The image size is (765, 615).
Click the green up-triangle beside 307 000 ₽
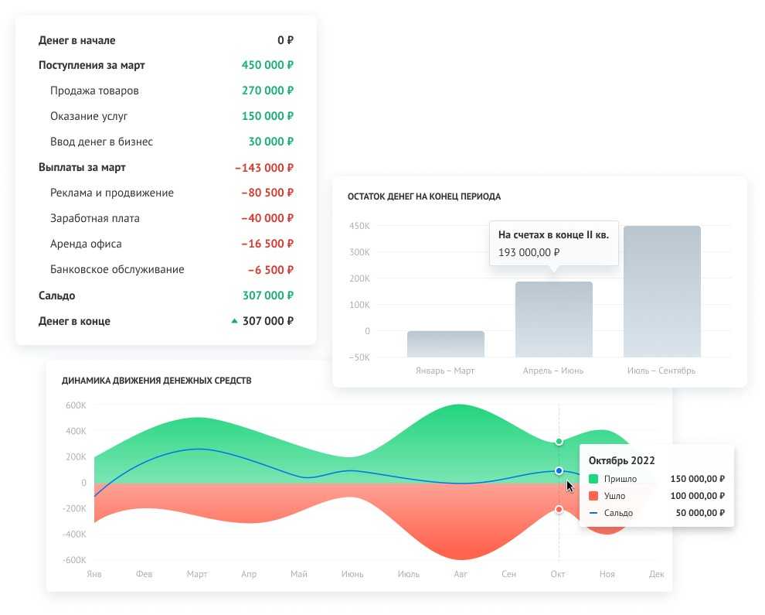click(x=234, y=321)
